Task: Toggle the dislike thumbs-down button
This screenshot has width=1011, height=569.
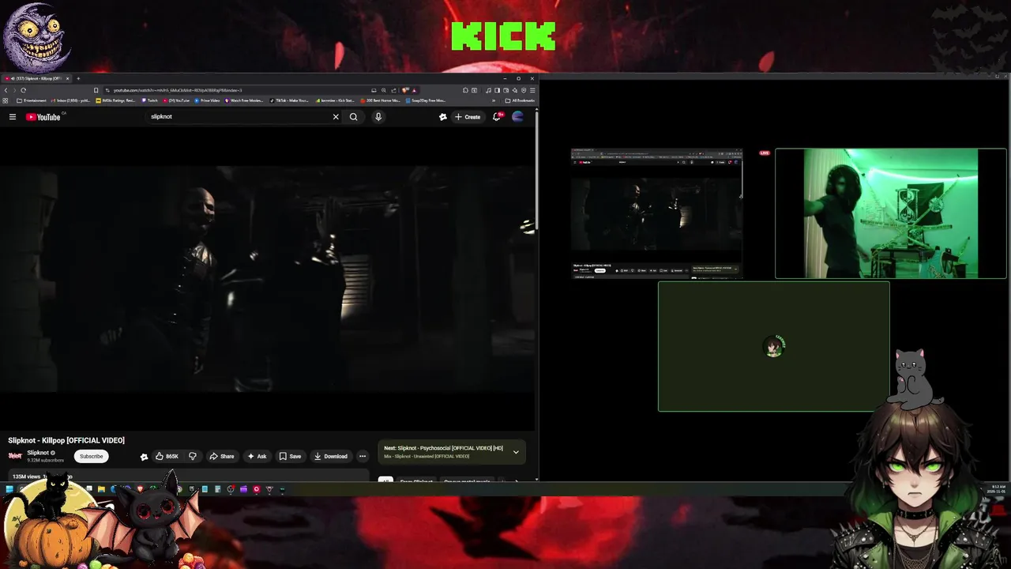Action: click(x=192, y=456)
